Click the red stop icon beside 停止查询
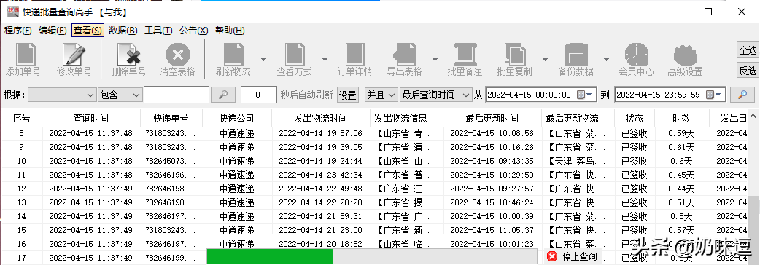The width and height of the screenshot is (760, 265). tap(551, 256)
